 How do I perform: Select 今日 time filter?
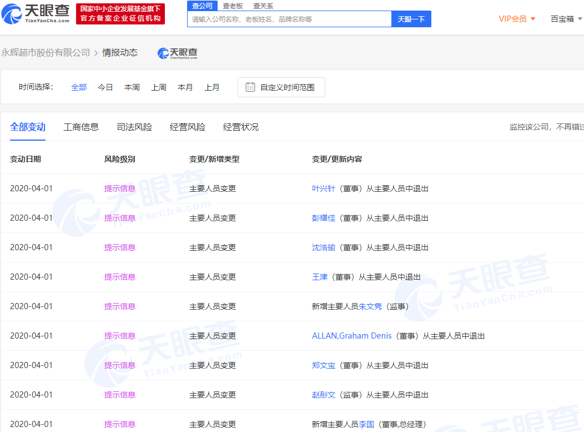click(105, 87)
